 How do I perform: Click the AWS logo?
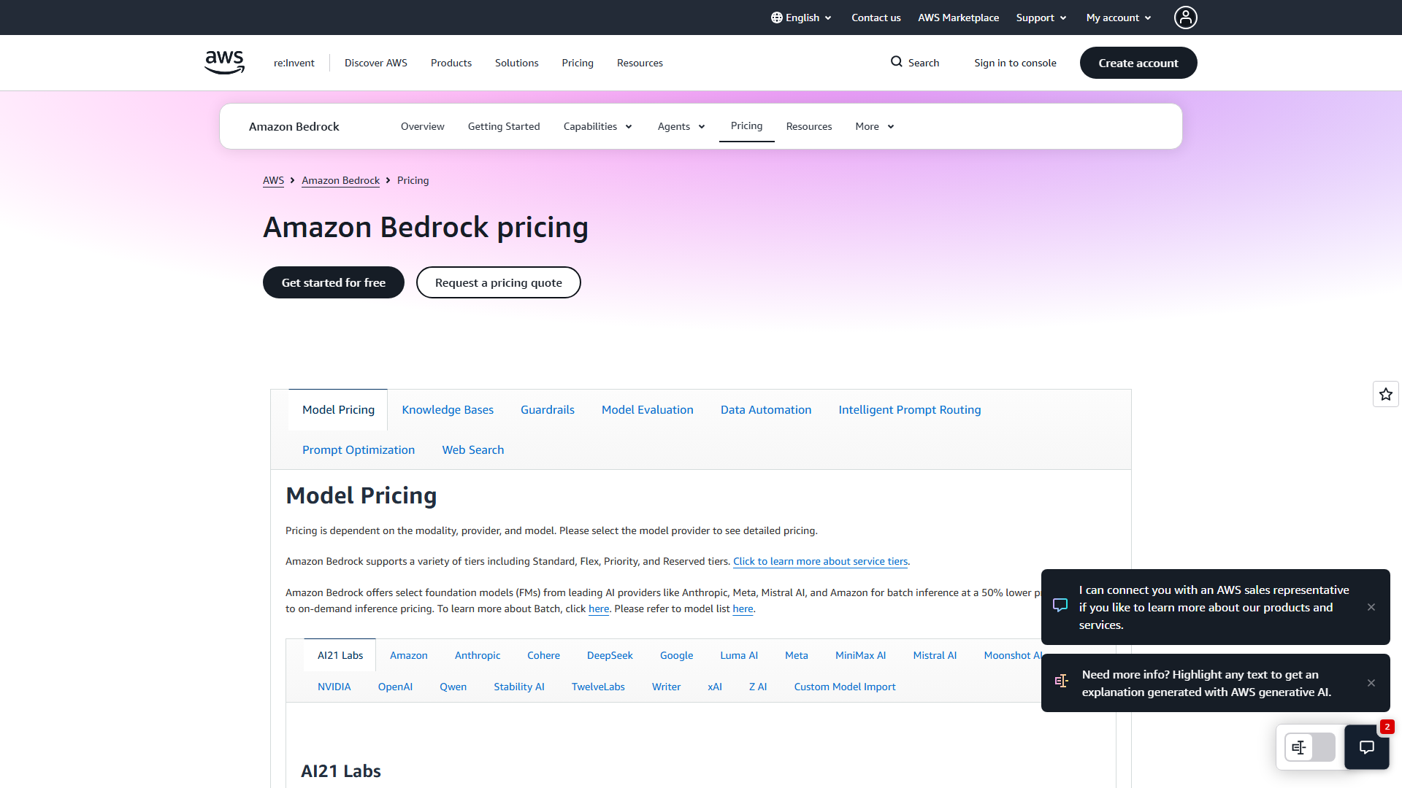[224, 63]
